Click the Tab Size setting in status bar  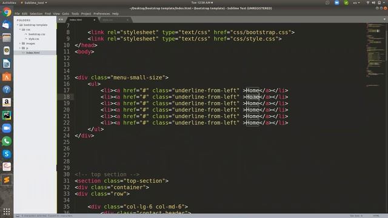(356, 216)
